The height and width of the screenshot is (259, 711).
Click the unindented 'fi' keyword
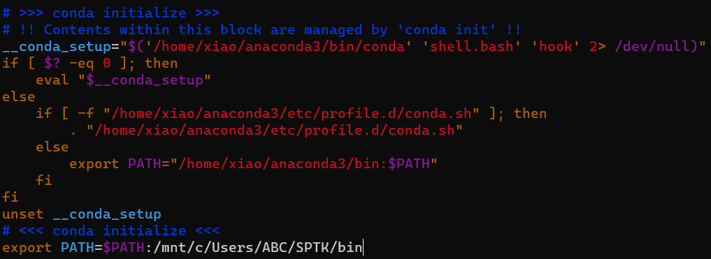coord(10,198)
